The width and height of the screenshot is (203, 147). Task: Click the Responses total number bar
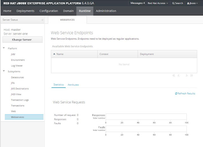(x=146, y=117)
